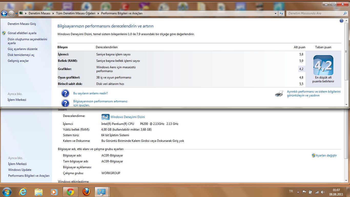
Task: Open 'Ayrıntılı performans ve sistem bilgilerini görüntüleyin' link
Action: tap(314, 93)
